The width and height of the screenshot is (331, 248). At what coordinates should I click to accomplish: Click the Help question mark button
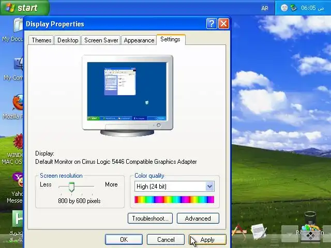point(212,23)
